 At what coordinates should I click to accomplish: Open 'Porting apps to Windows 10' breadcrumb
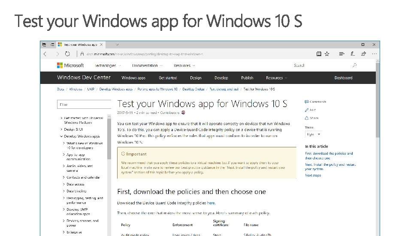click(x=157, y=89)
